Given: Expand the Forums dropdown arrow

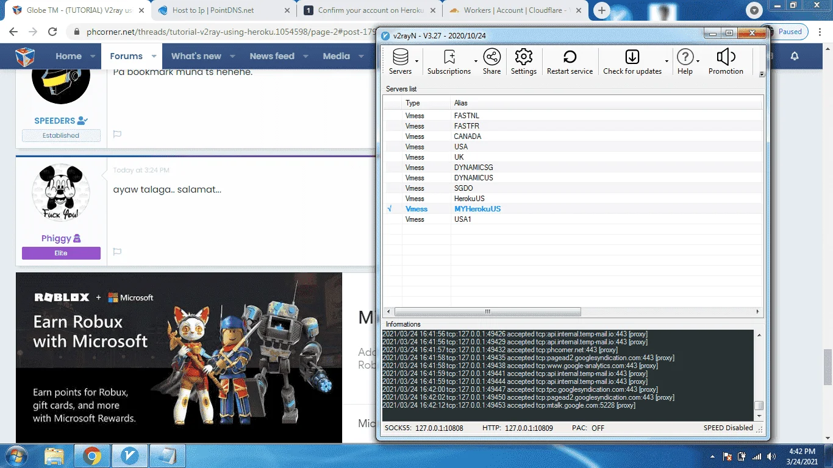Looking at the screenshot, I should tap(154, 57).
